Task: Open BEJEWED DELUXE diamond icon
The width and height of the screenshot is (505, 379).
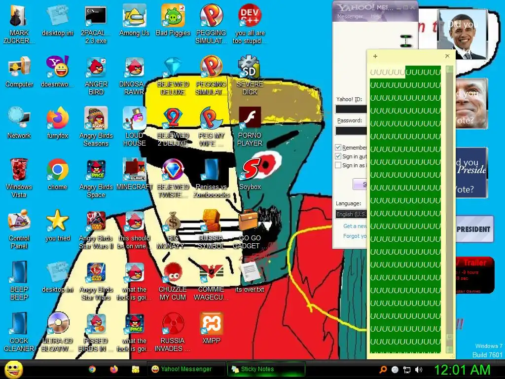Action: 173,75
